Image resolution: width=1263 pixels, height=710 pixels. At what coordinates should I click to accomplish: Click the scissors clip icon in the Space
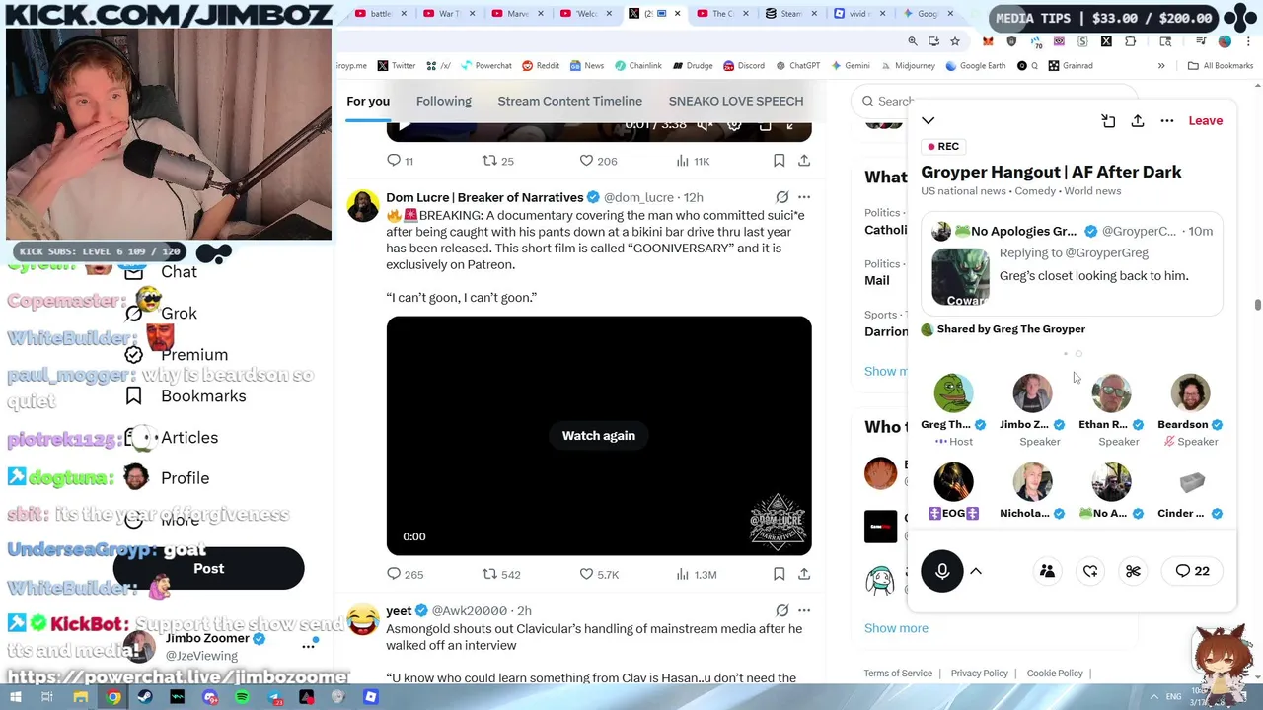(1133, 571)
